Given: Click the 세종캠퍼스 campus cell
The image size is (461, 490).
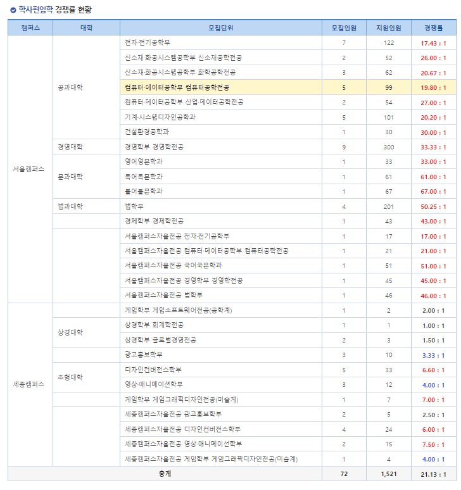Looking at the screenshot, I should (x=30, y=384).
